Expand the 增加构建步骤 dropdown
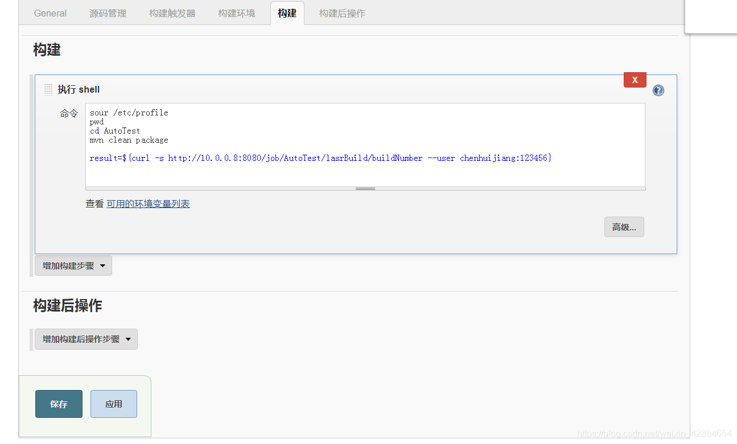737x444 pixels. (73, 265)
